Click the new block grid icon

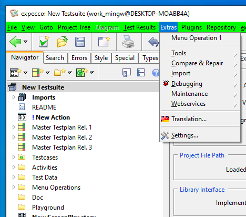coord(16,73)
